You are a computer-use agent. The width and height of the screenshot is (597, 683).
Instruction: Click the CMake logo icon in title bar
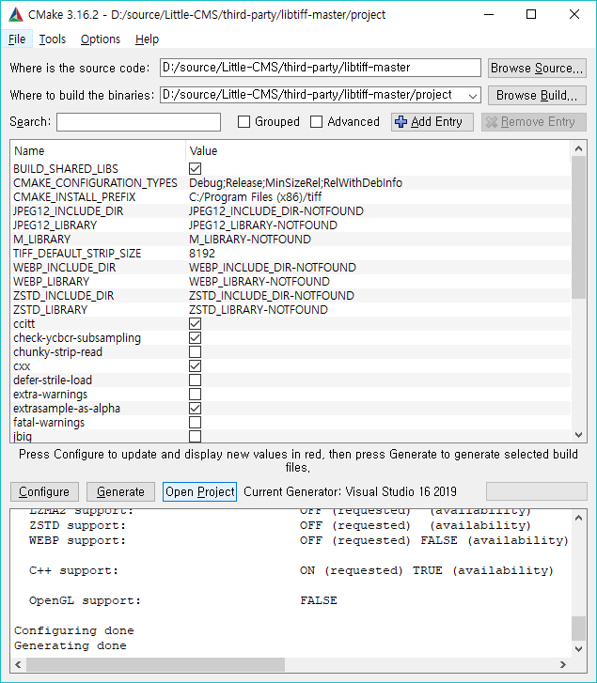pos(16,14)
